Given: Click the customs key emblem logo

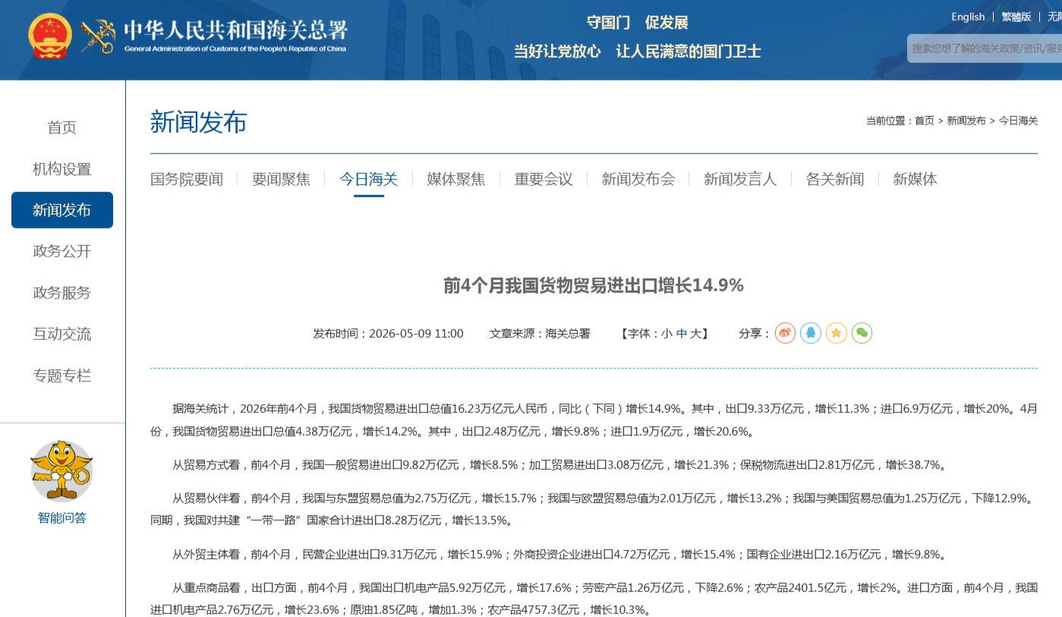Looking at the screenshot, I should tap(98, 36).
